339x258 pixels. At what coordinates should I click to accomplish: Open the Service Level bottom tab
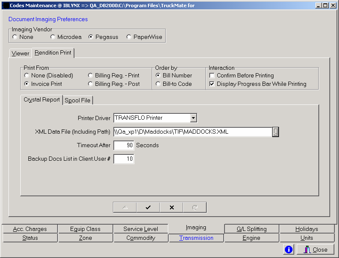(141, 229)
